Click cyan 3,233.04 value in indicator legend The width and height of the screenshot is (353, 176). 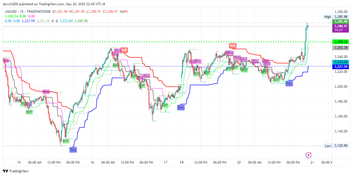66,21
